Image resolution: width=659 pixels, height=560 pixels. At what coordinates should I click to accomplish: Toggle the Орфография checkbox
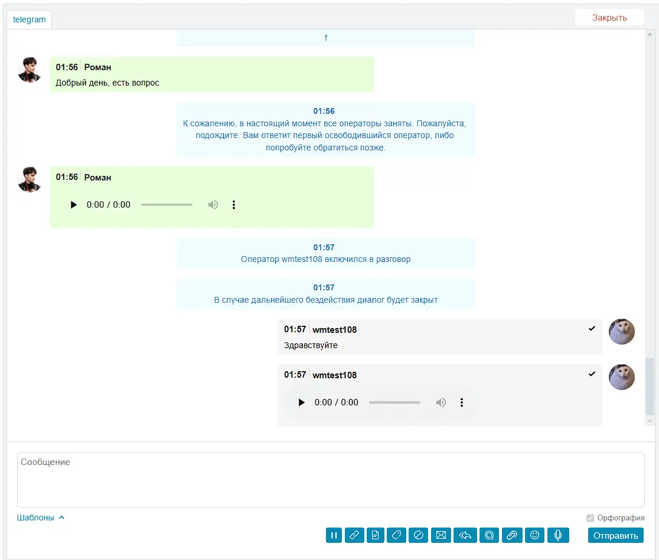590,518
